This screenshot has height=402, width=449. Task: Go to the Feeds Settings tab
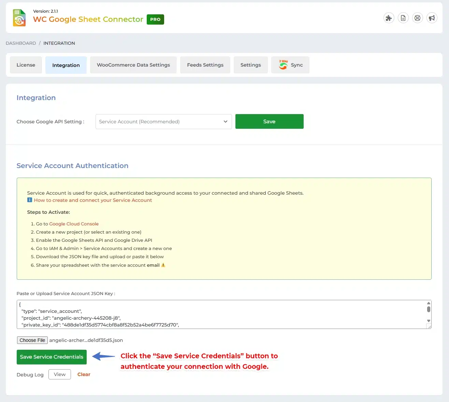pos(205,65)
